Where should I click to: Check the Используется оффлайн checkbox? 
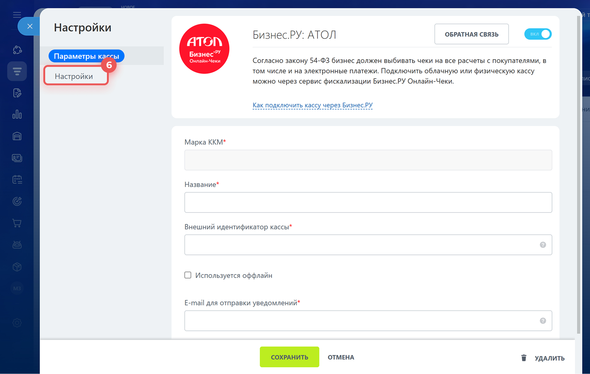point(188,275)
